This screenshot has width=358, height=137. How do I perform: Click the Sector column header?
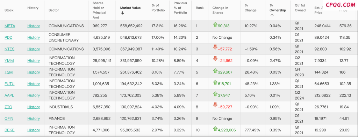(x=53, y=10)
